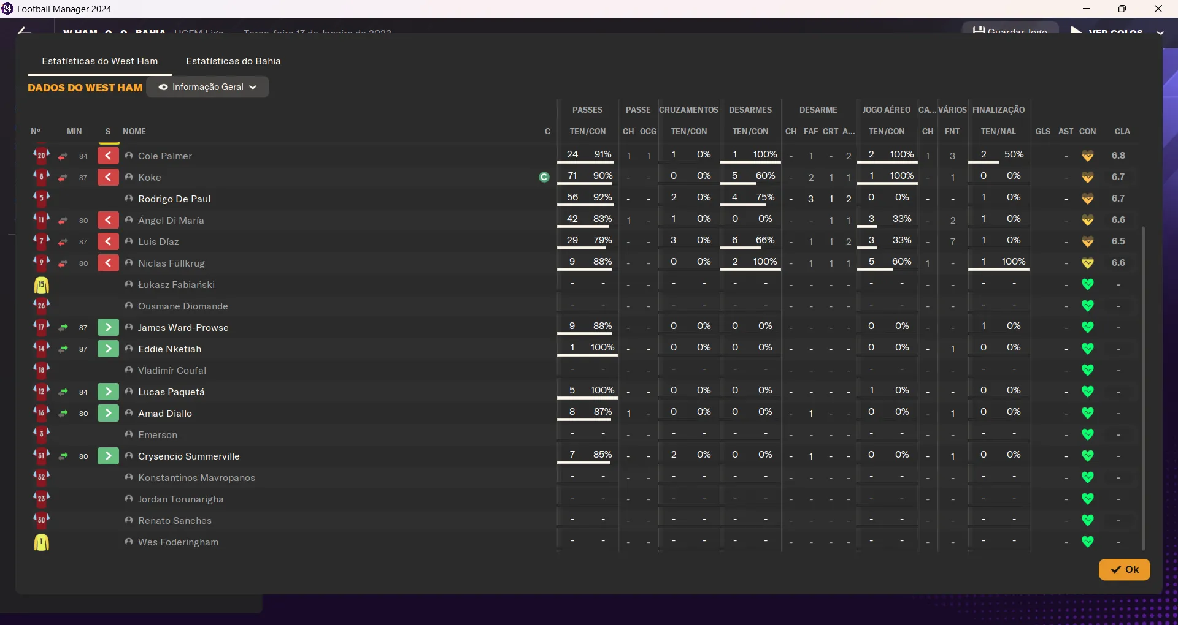Open Konstantinos Mavropanos's player profile
Image resolution: width=1178 pixels, height=625 pixels.
coord(196,478)
